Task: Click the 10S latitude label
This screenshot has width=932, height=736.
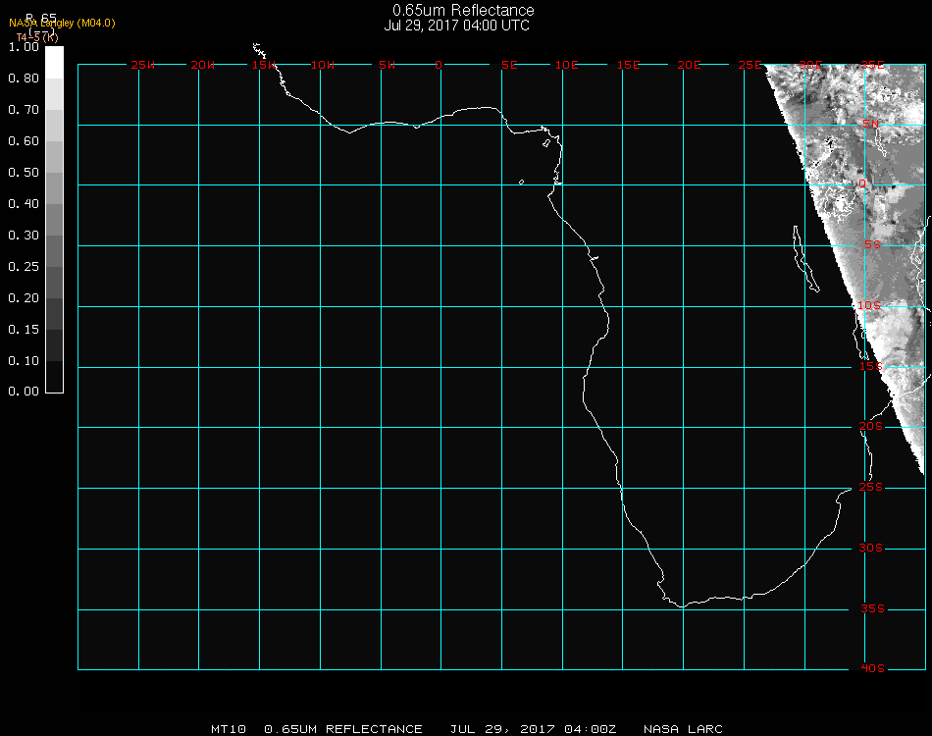Action: (x=869, y=305)
